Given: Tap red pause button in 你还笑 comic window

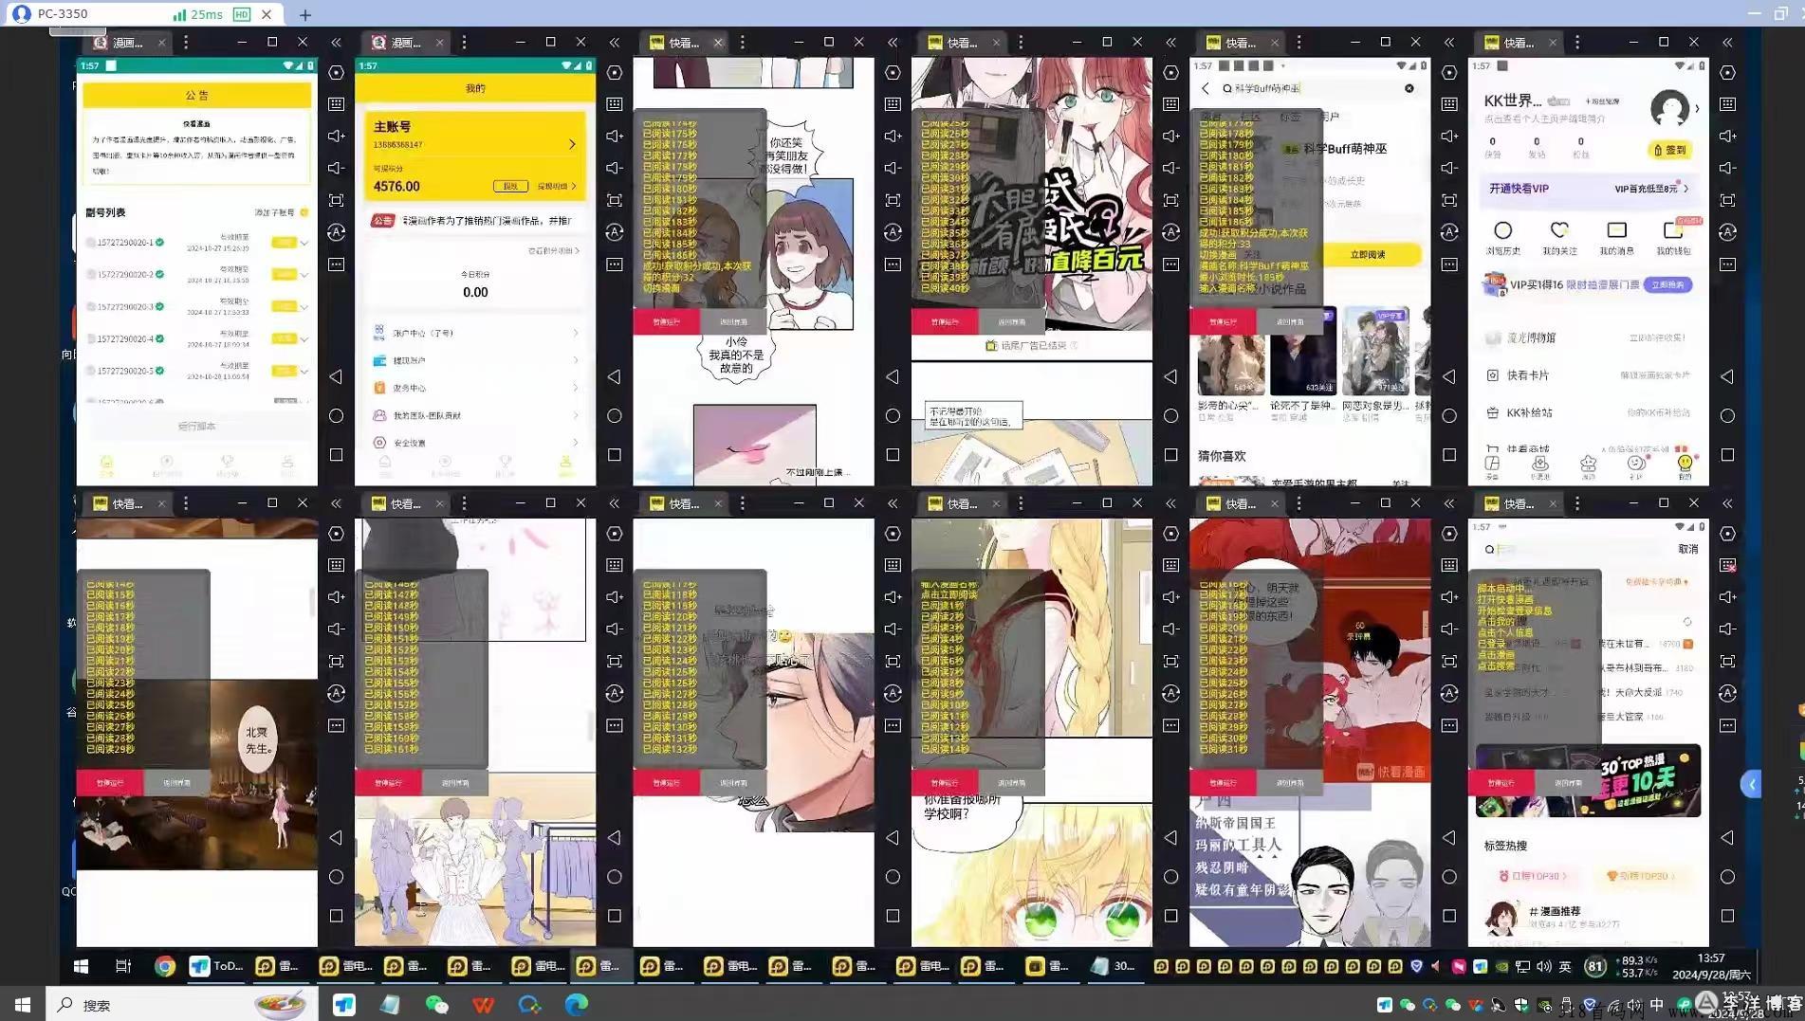Looking at the screenshot, I should pos(666,322).
